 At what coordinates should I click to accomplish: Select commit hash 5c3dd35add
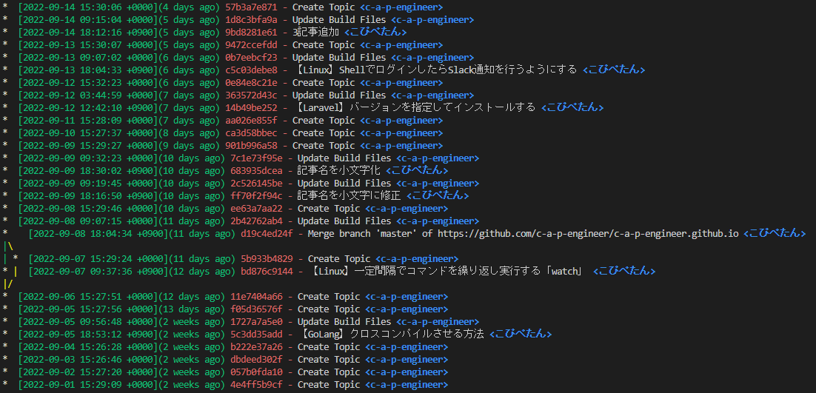[x=256, y=334]
